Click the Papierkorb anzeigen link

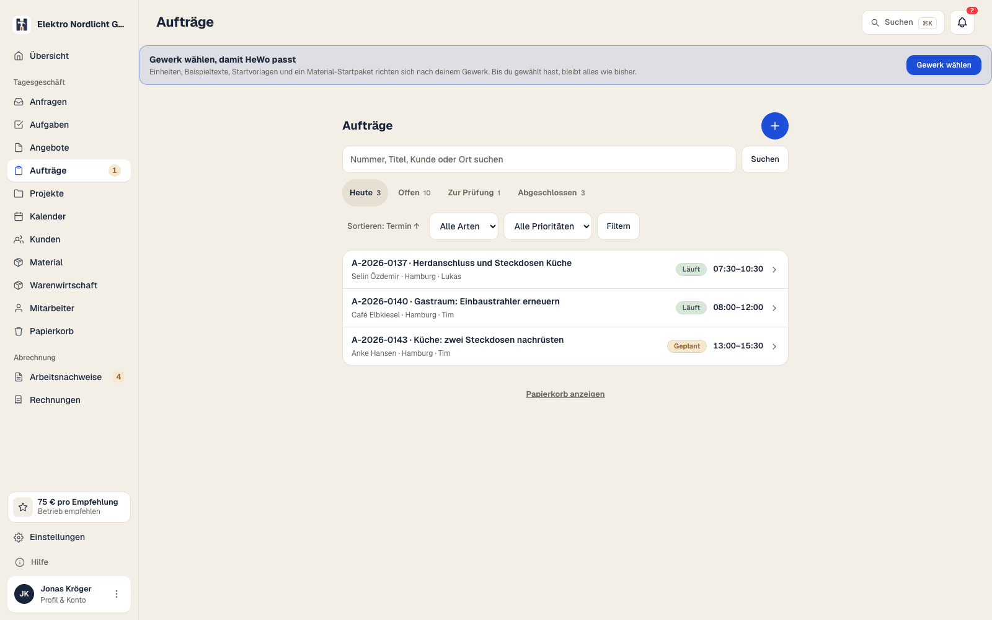[565, 394]
